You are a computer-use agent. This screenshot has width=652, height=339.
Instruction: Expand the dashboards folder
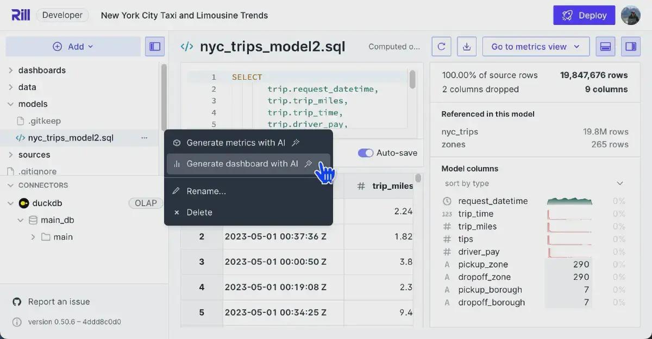[x=11, y=71]
